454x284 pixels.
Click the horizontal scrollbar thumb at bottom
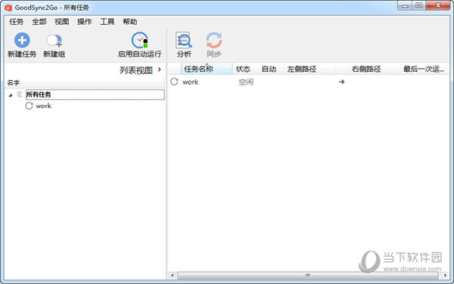(308, 276)
